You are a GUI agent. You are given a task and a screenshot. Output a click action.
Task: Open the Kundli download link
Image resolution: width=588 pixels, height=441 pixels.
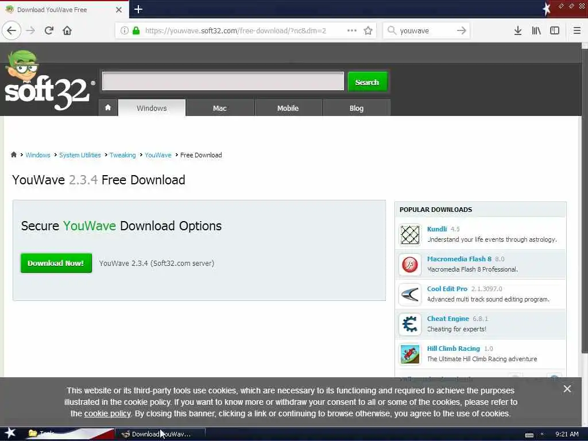437,229
